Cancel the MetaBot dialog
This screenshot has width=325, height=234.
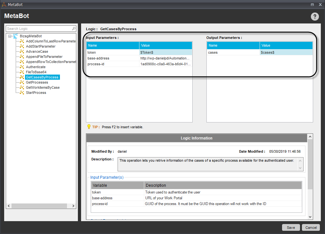point(311,228)
